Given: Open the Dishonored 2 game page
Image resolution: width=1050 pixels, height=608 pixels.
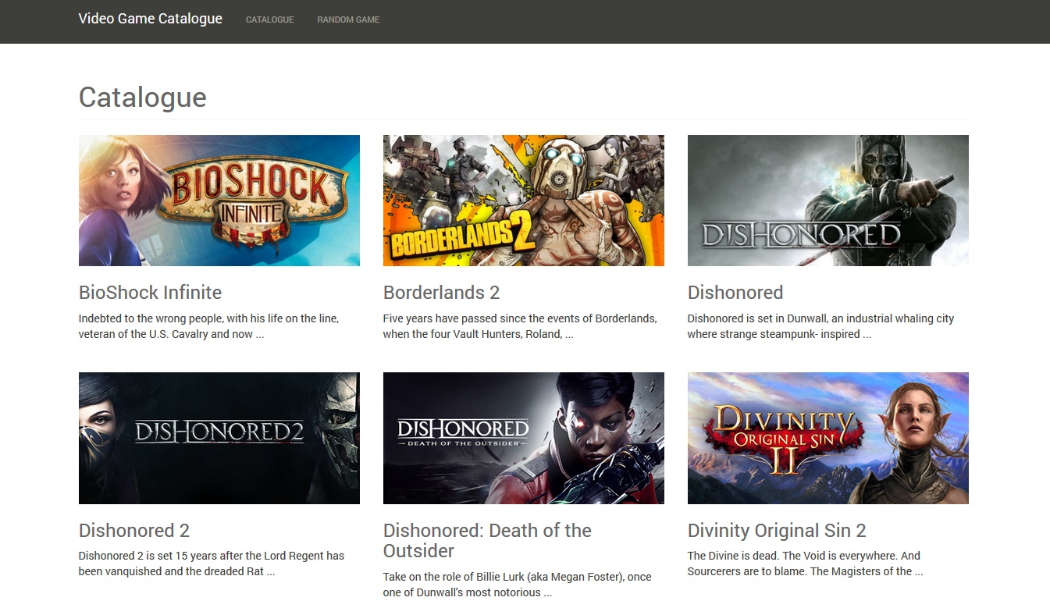Looking at the screenshot, I should click(133, 530).
